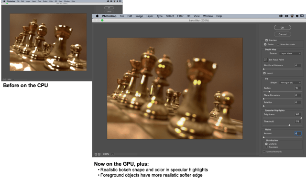This screenshot has height=180, width=306.
Task: Adjust the Radius slider handle
Action: pyautogui.click(x=269, y=92)
